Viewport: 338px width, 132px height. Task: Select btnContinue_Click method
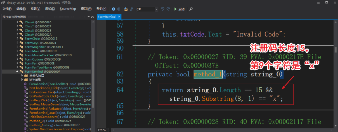pos(60,92)
